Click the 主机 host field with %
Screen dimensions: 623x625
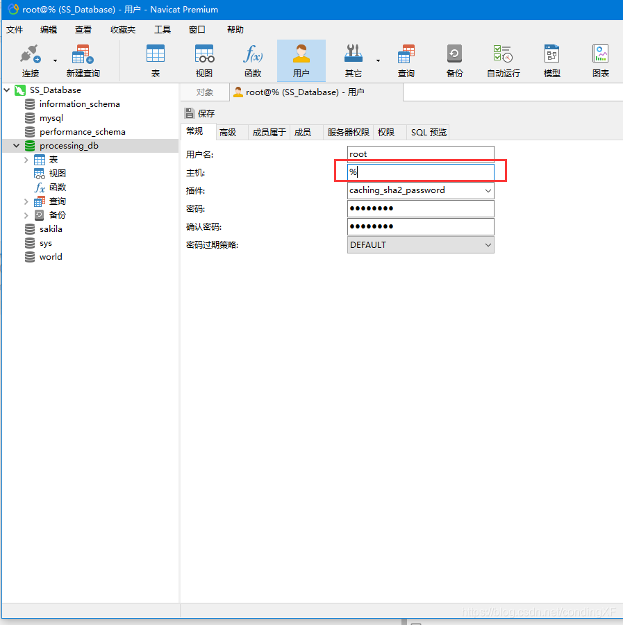420,172
